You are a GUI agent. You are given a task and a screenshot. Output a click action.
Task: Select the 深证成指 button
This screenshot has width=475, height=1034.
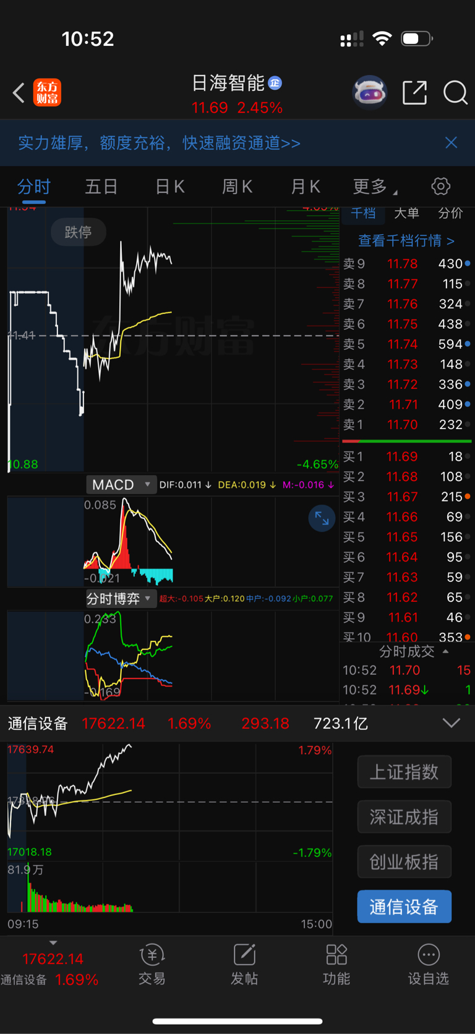coord(404,817)
